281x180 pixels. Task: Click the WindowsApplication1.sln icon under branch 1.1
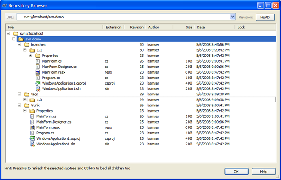(38, 89)
